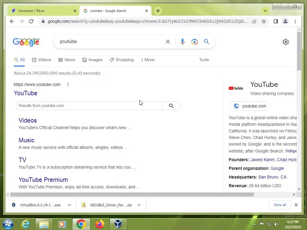Screen dimensions: 307x230
Task: Share this page via the share icon
Action: coord(254,21)
